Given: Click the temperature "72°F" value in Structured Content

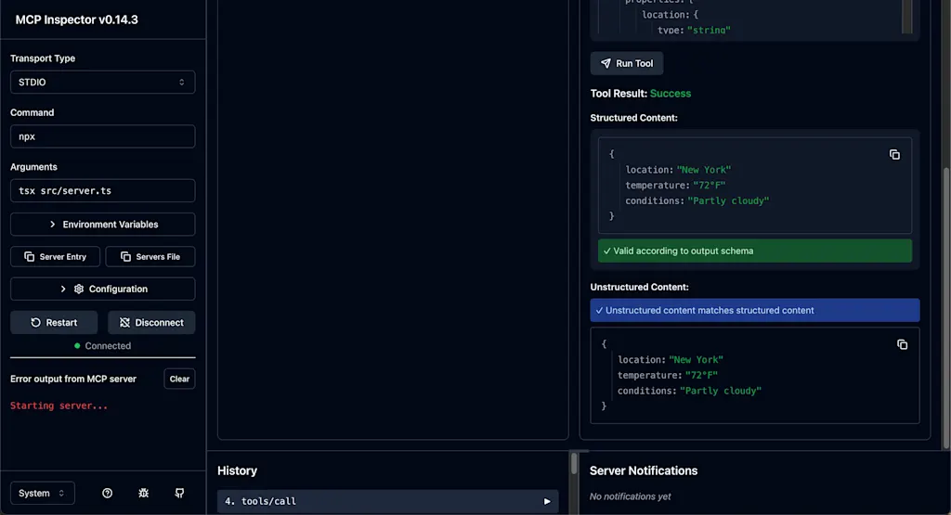Looking at the screenshot, I should tap(709, 186).
